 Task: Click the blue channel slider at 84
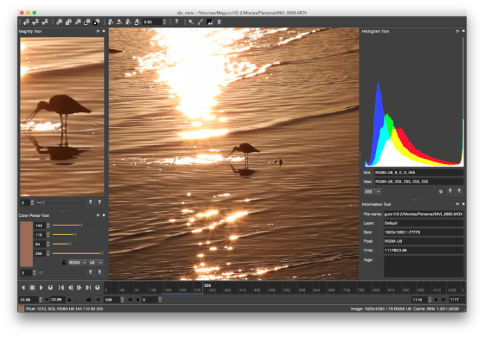tap(78, 244)
